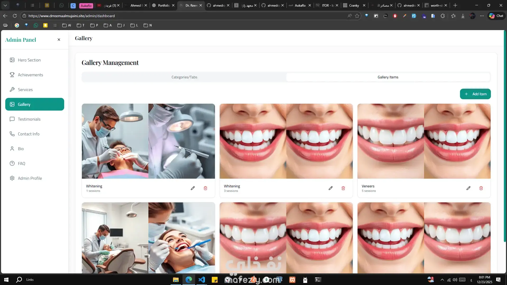Edit the Veneers gallery item
The height and width of the screenshot is (285, 507).
[468, 188]
